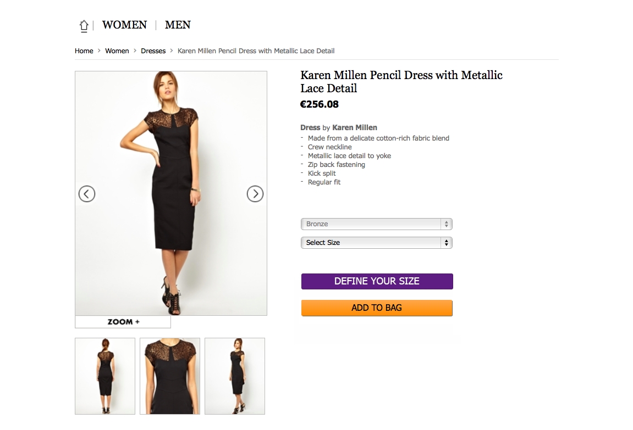Show the previous product image arrow
This screenshot has width=633, height=430.
click(x=87, y=194)
